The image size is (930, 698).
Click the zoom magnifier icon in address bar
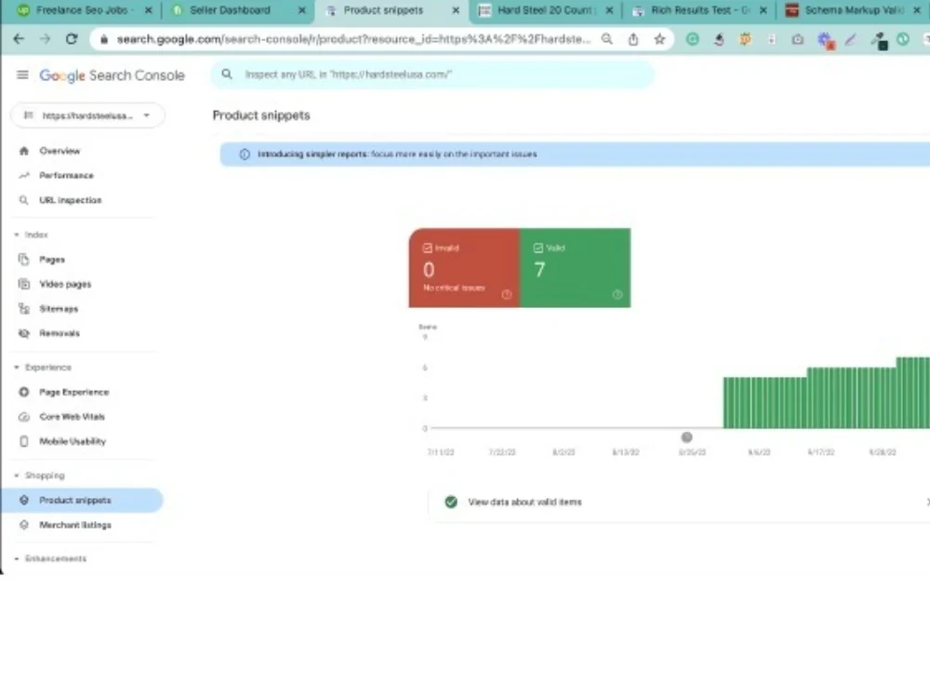pyautogui.click(x=606, y=39)
